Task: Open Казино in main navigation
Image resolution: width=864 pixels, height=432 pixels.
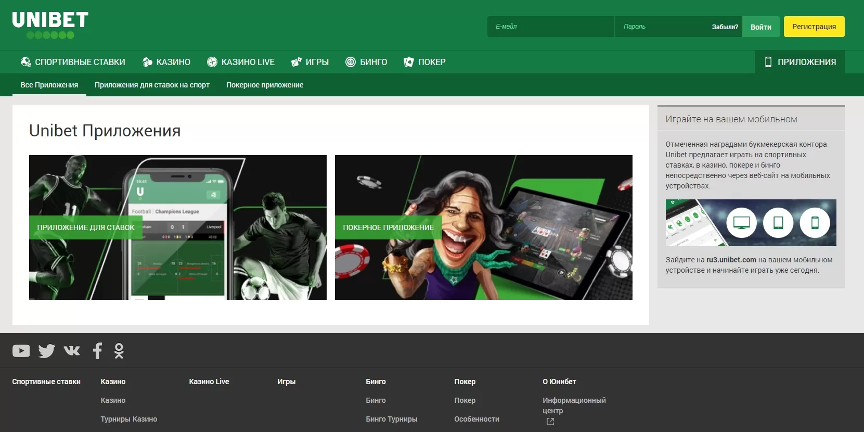Action: (x=166, y=62)
